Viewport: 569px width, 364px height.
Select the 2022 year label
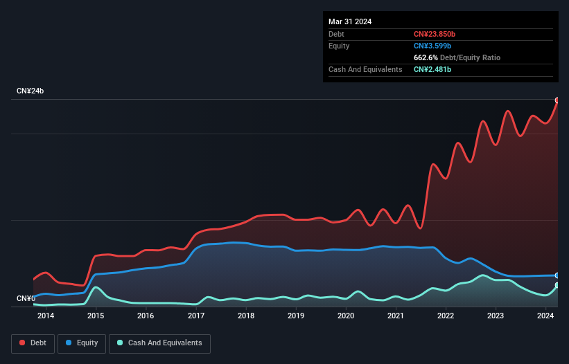(446, 316)
